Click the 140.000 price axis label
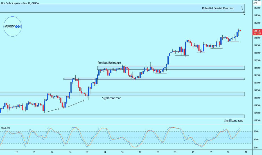The width and height of the screenshot is (262, 155). (257, 98)
